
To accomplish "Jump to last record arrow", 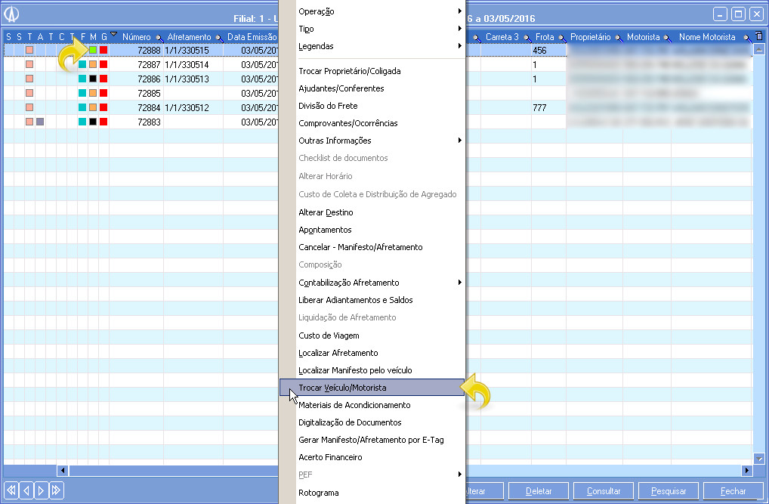I will point(57,490).
